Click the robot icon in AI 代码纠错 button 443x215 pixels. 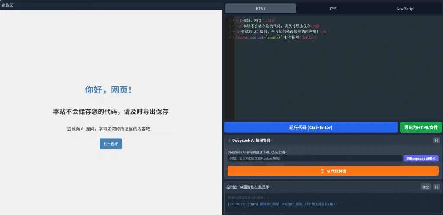point(322,171)
